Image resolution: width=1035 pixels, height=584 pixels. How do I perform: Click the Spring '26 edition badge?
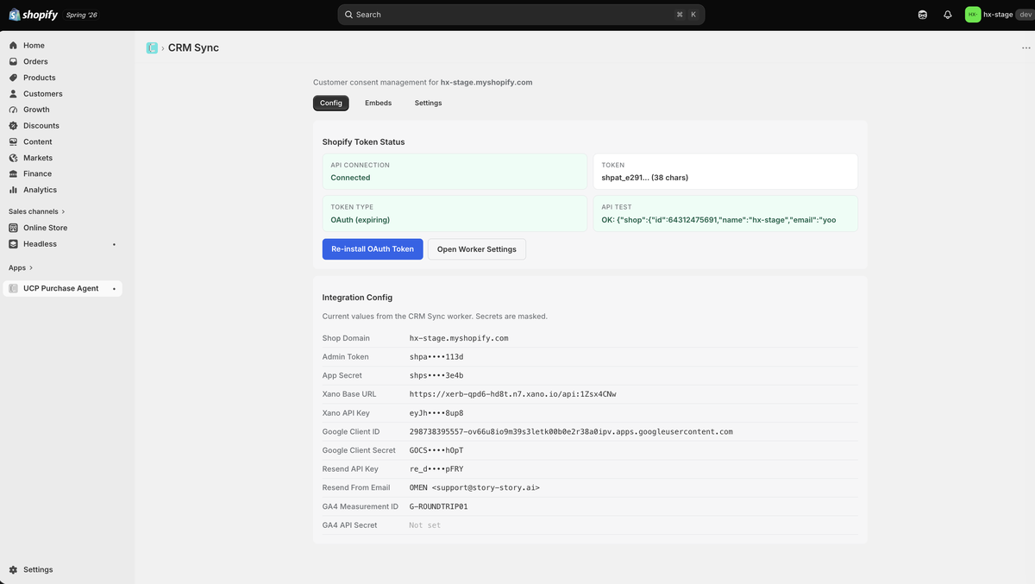(83, 15)
